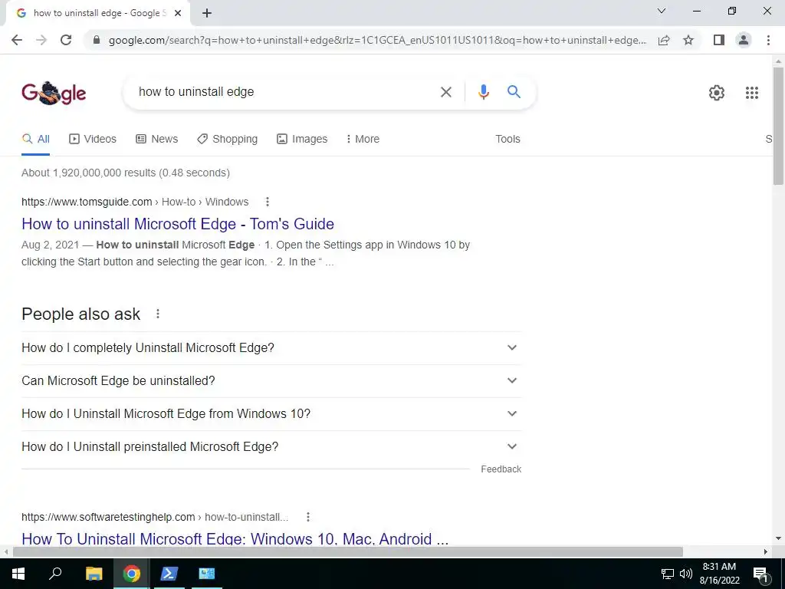Image resolution: width=785 pixels, height=589 pixels.
Task: Open options for the tomsguide.com result
Action: [268, 202]
